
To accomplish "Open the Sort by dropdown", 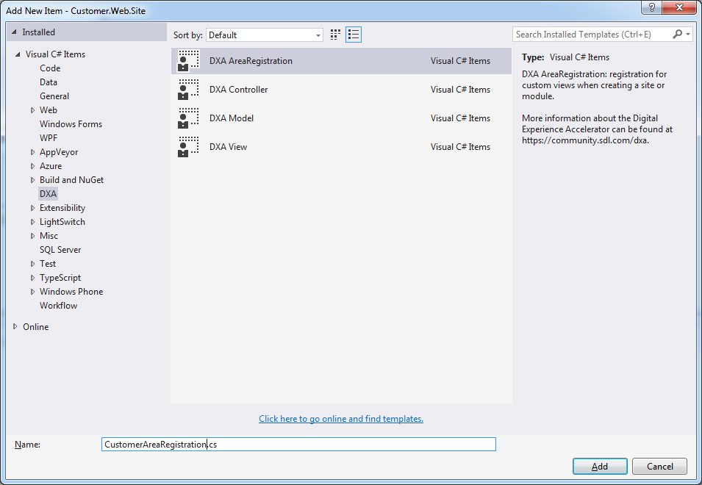I will pyautogui.click(x=265, y=35).
